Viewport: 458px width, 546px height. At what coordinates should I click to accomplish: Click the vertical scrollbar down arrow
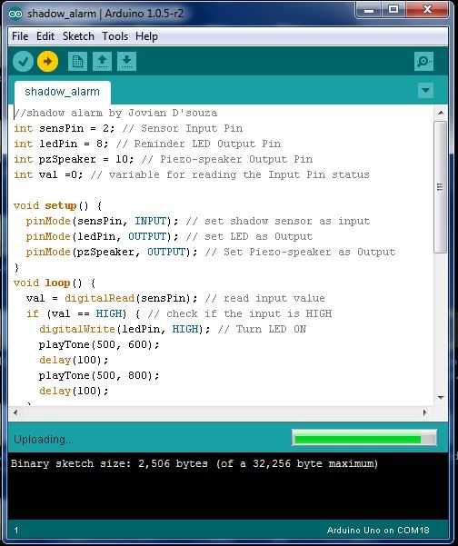(x=441, y=397)
